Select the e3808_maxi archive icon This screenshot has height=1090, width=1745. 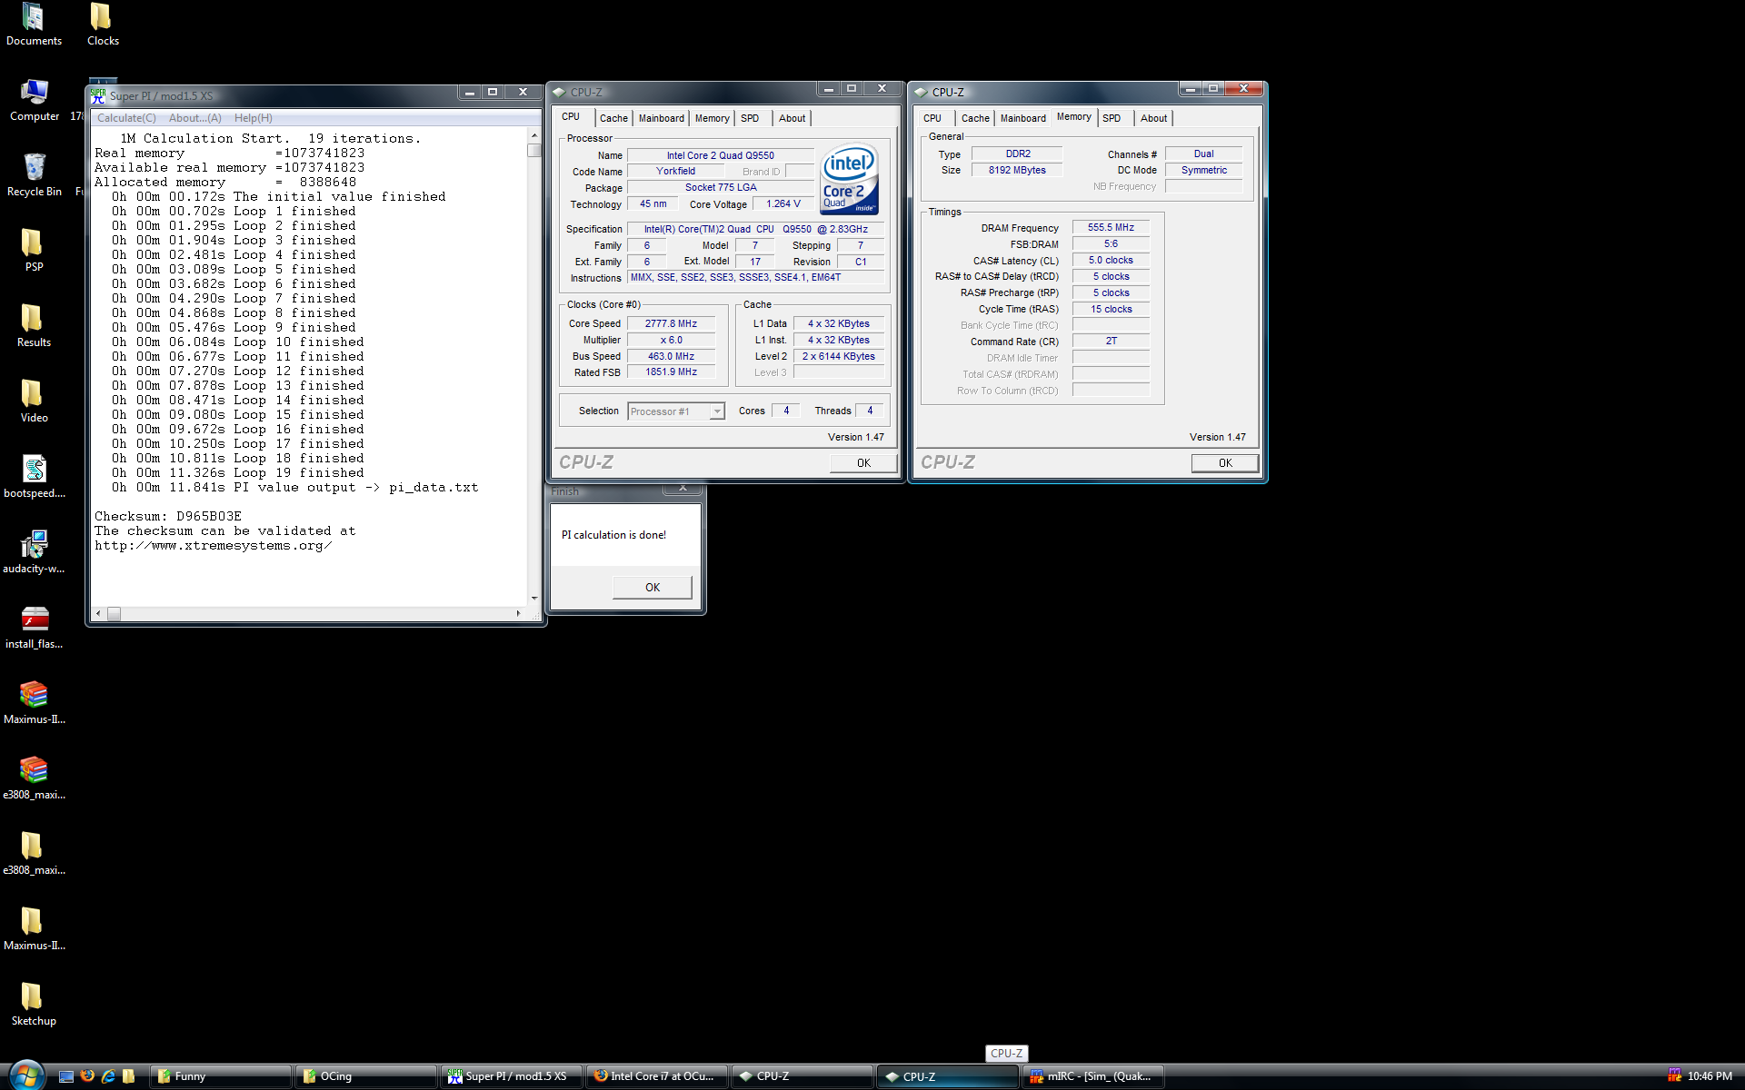34,778
